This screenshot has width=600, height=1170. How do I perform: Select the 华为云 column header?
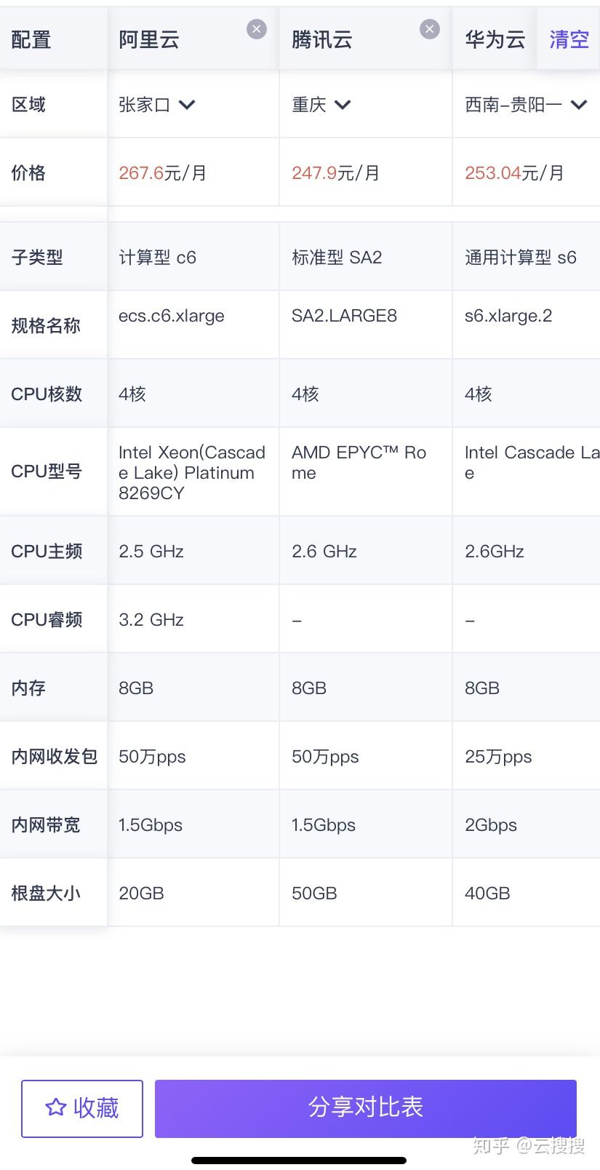(x=495, y=39)
